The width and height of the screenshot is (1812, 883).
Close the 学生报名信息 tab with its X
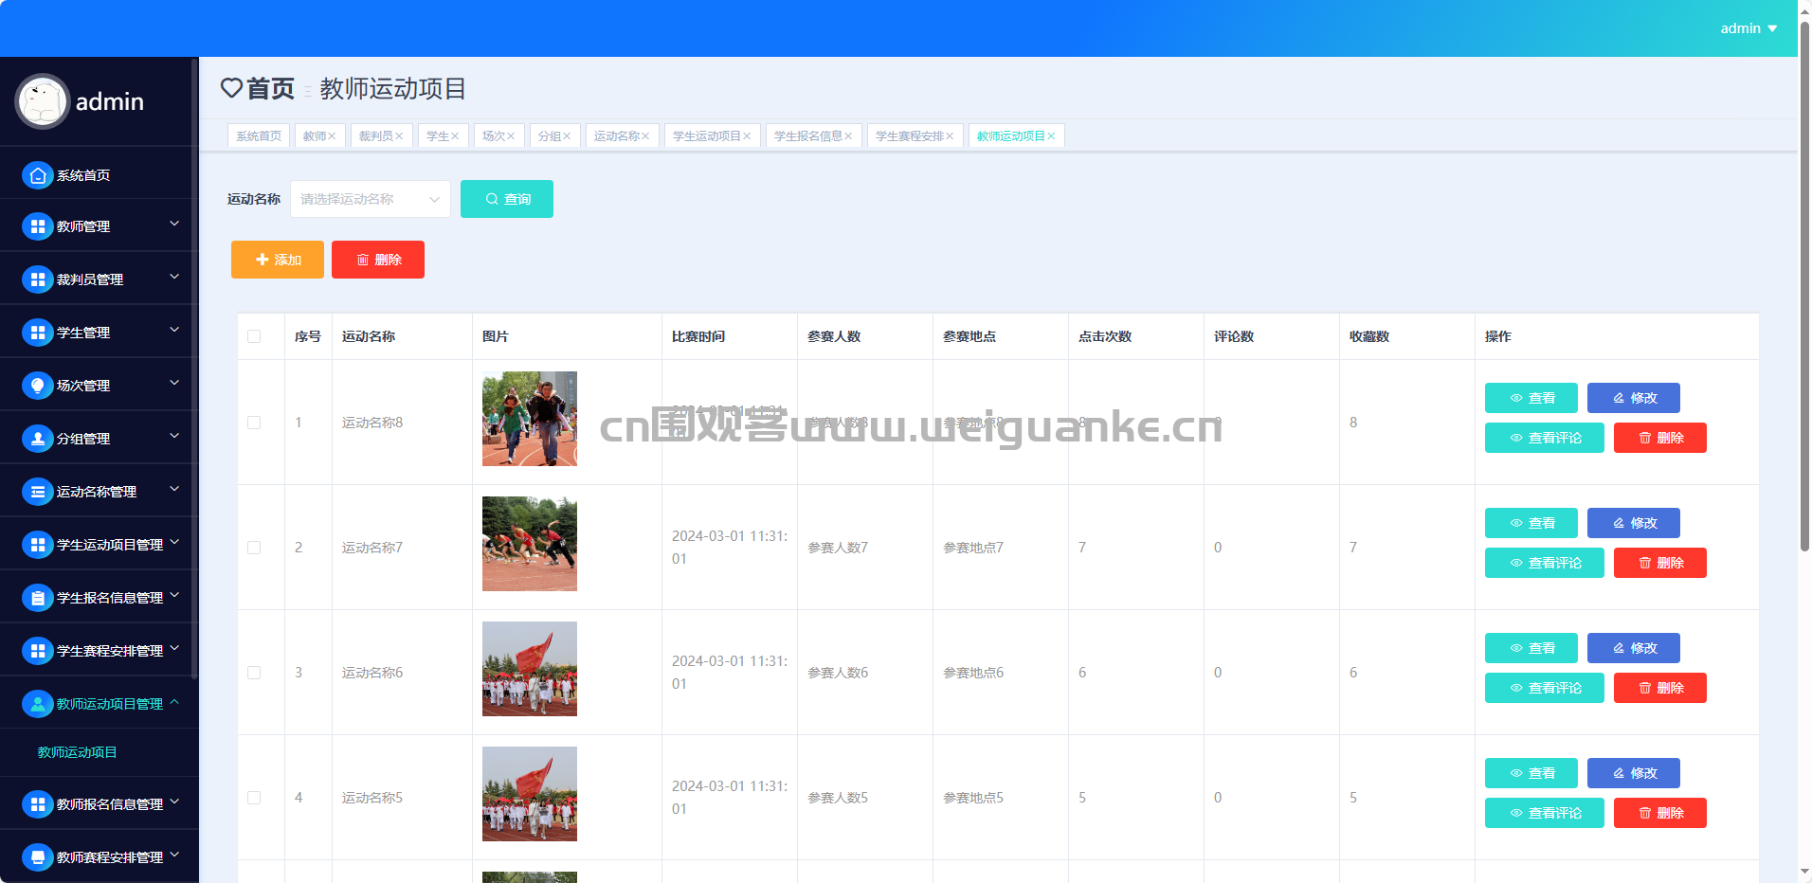[848, 136]
